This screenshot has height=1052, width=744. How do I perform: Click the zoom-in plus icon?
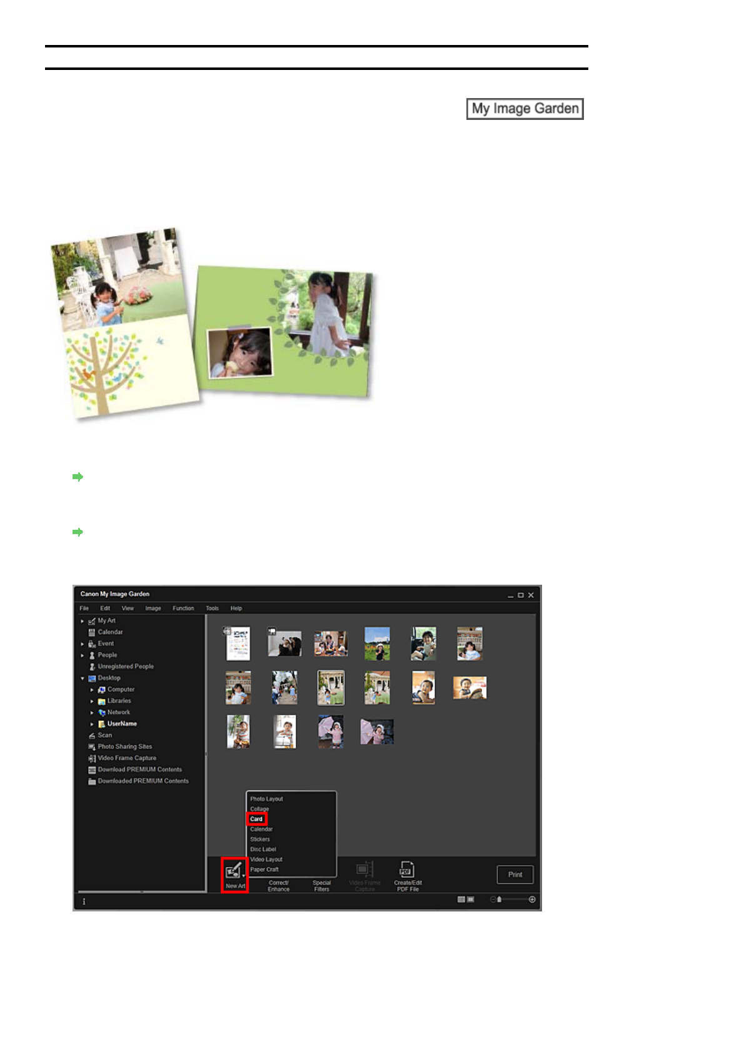[x=532, y=900]
